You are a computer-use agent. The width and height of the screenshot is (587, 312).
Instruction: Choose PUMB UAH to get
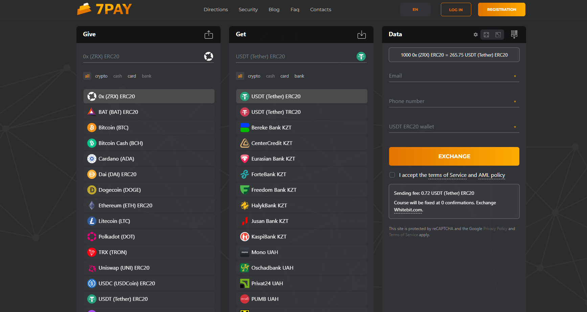pos(302,299)
